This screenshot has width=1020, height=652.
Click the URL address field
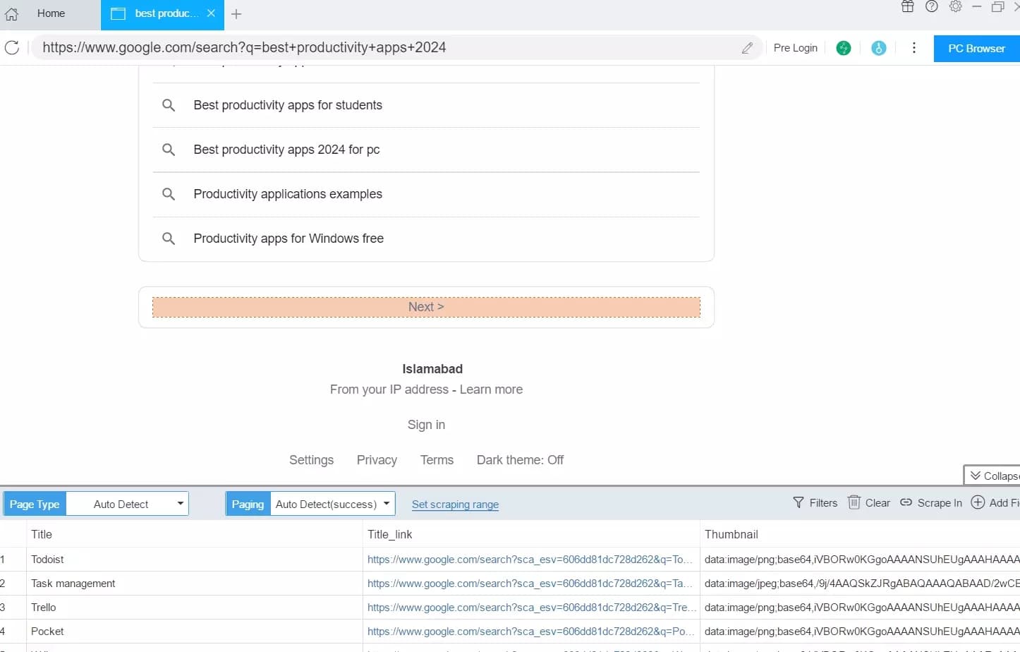coord(381,48)
